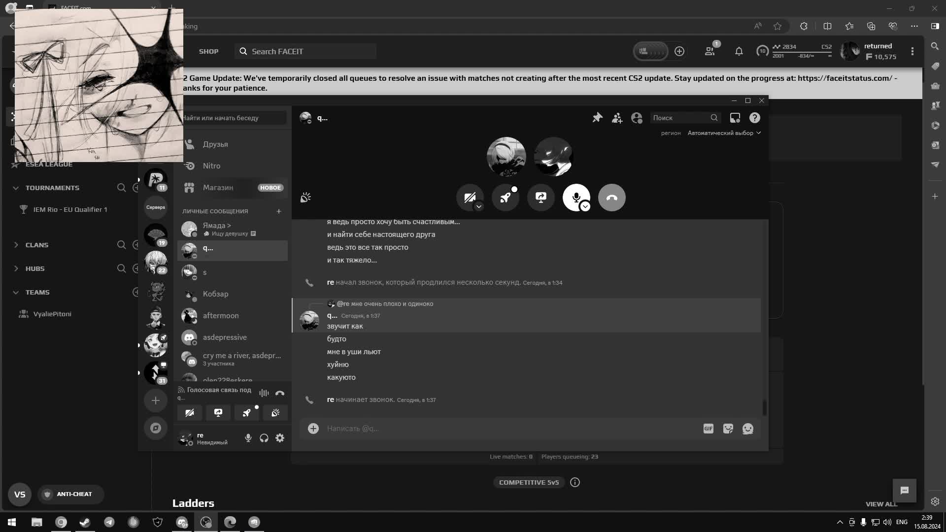Open pinned messages in Discord chat header

597,118
